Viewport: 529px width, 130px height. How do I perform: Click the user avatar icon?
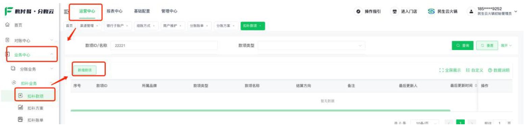coord(471,11)
